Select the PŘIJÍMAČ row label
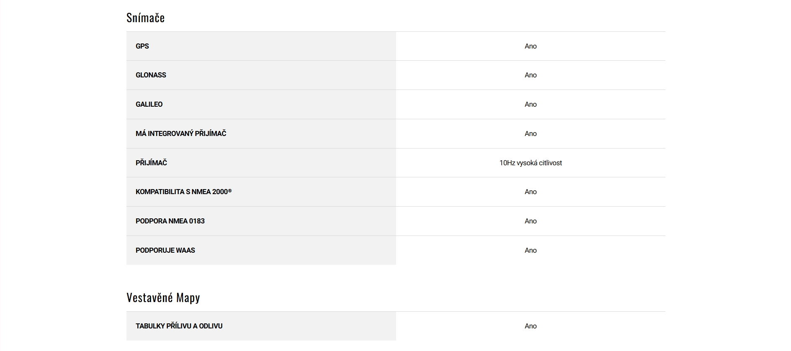Image resolution: width=791 pixels, height=351 pixels. click(151, 163)
